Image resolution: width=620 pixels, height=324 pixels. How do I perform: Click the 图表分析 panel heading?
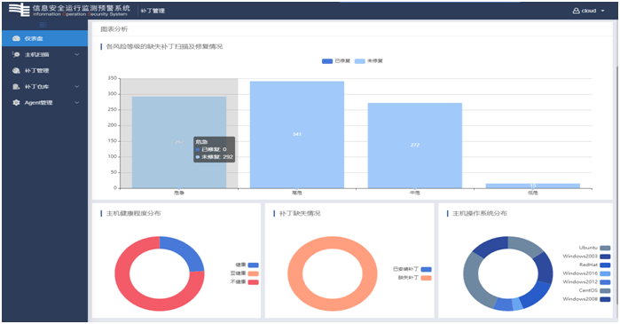tap(114, 29)
